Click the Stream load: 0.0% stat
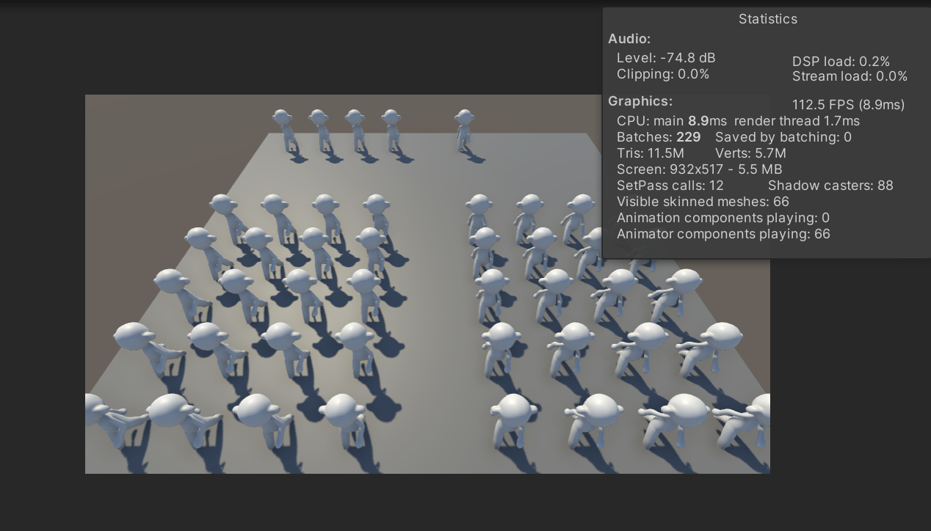 [x=850, y=76]
